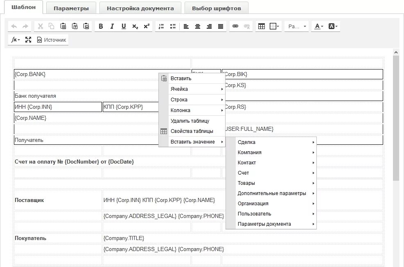Open the text color picker
This screenshot has width=404, height=267.
(x=319, y=26)
